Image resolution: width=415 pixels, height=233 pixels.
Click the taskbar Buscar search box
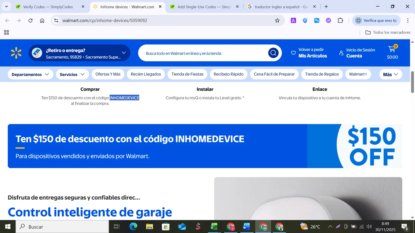[x=62, y=227]
